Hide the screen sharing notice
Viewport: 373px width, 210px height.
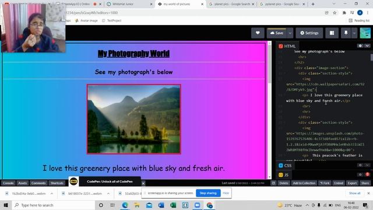pyautogui.click(x=226, y=193)
